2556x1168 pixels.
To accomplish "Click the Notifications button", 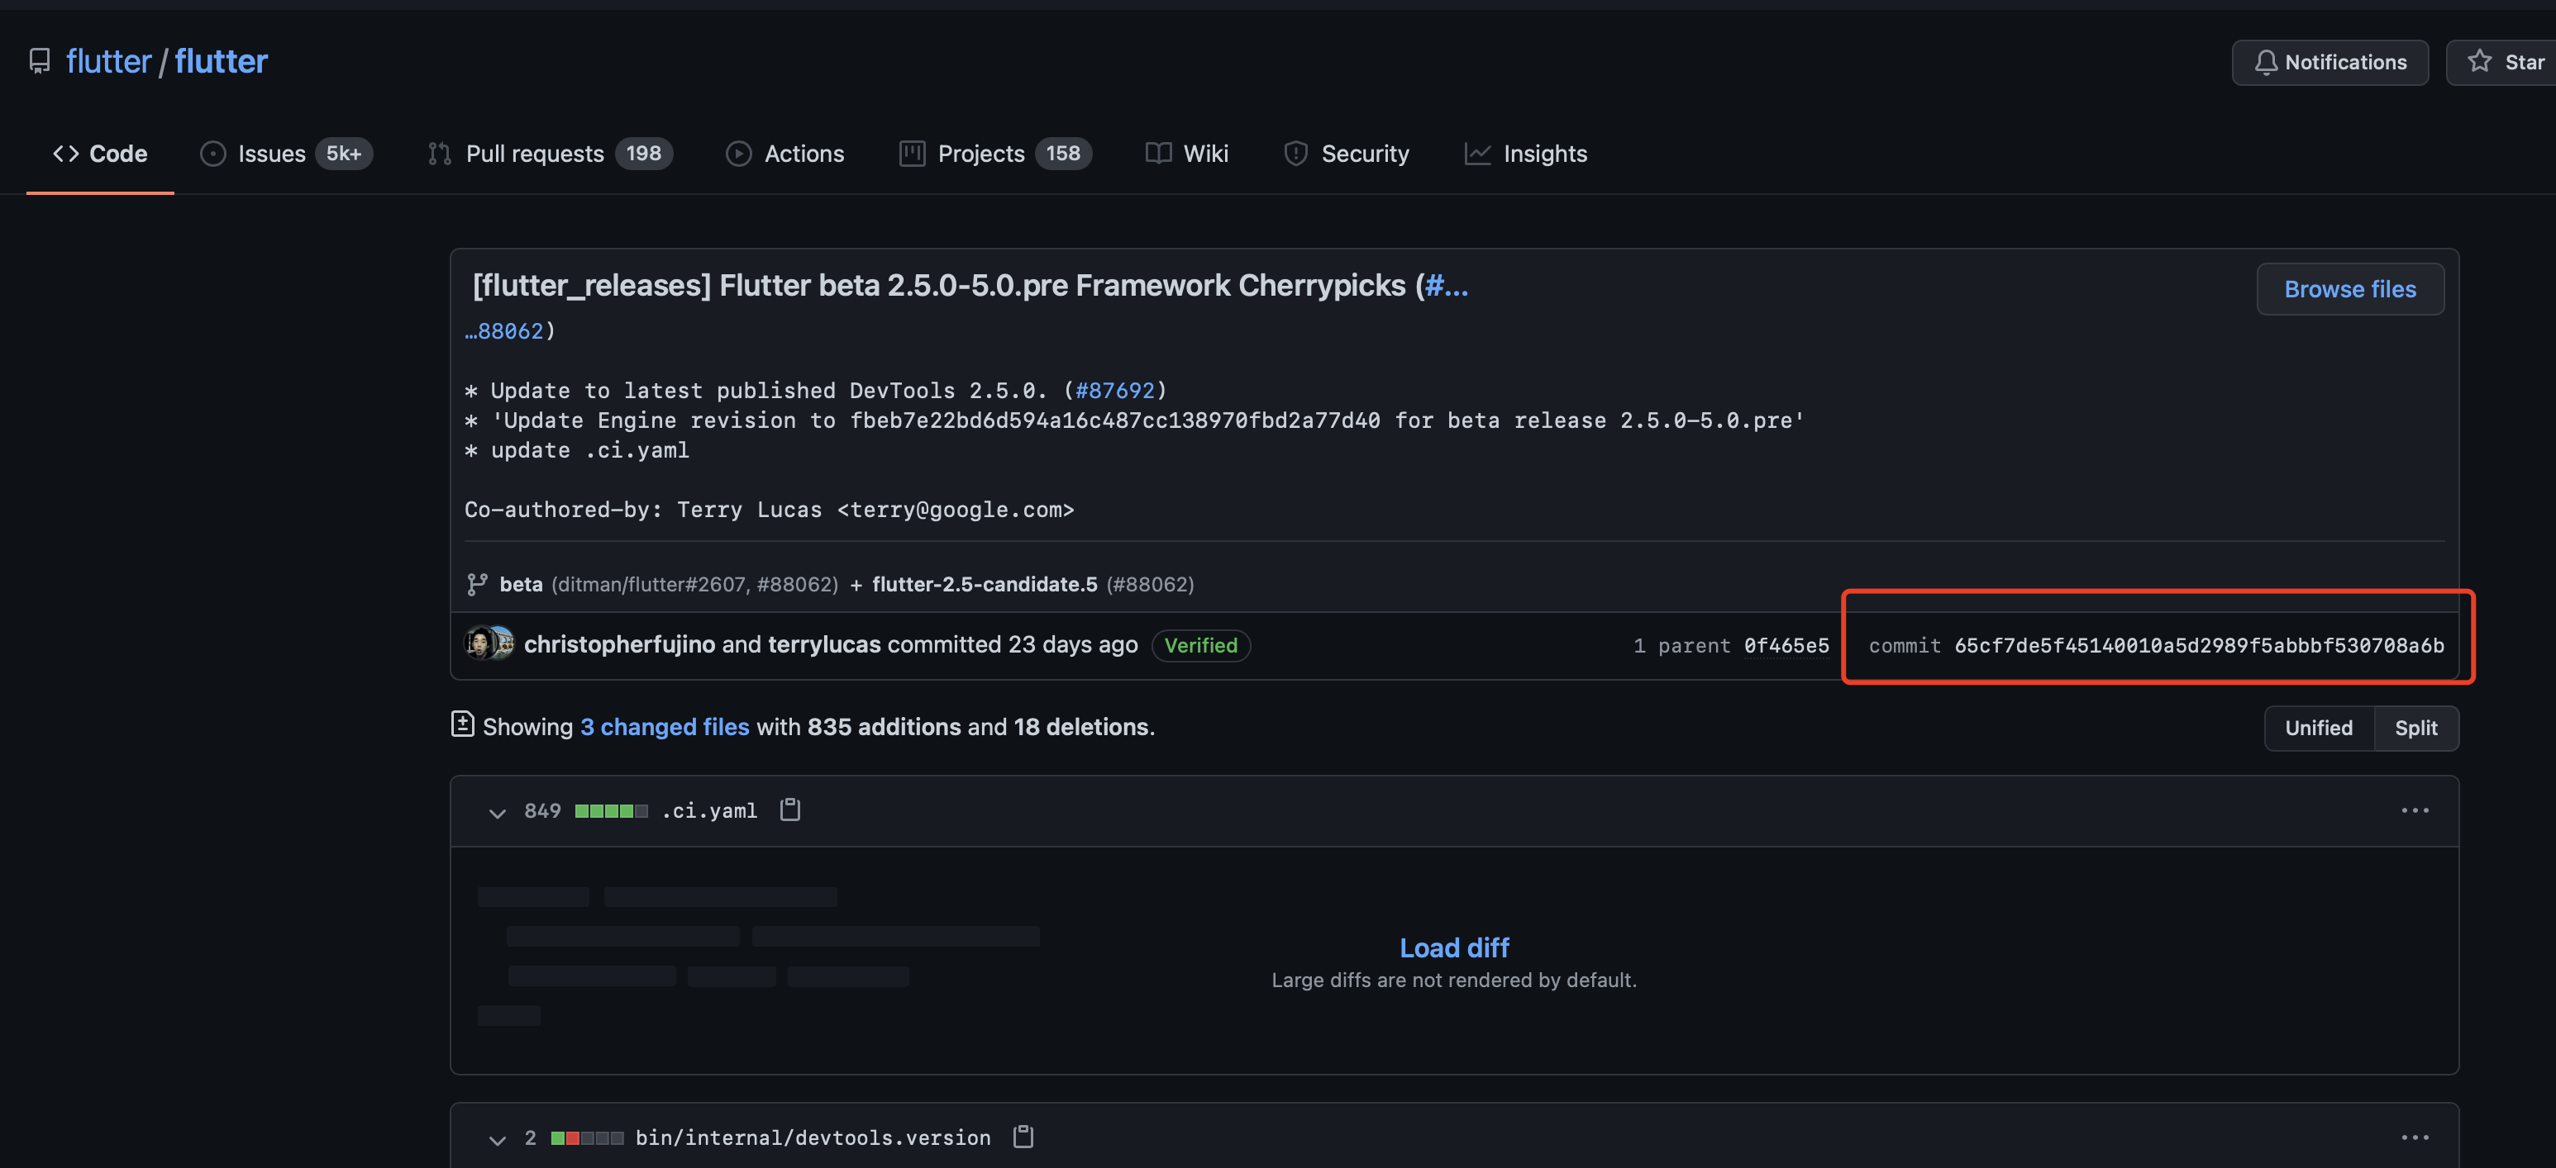I will tap(2329, 63).
